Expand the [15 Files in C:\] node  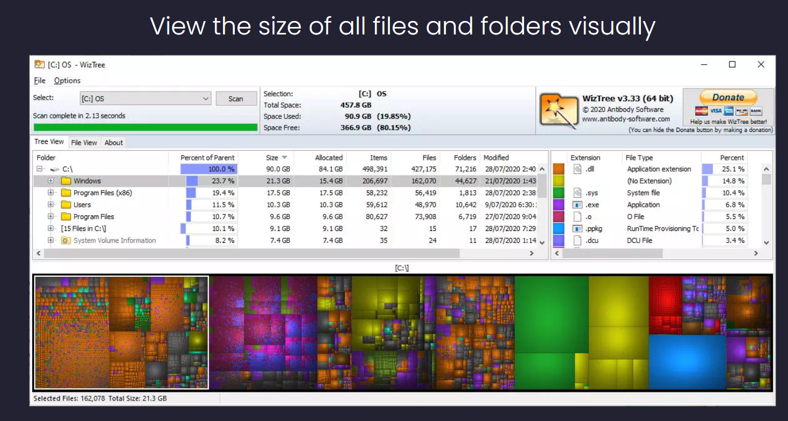pyautogui.click(x=51, y=228)
